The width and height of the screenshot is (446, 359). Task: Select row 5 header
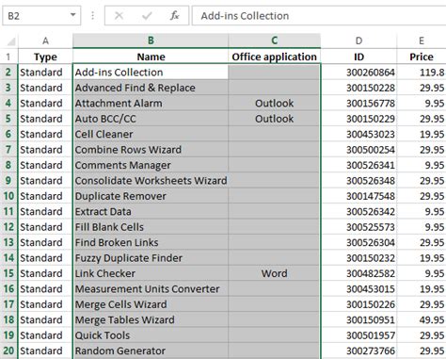pos(8,119)
